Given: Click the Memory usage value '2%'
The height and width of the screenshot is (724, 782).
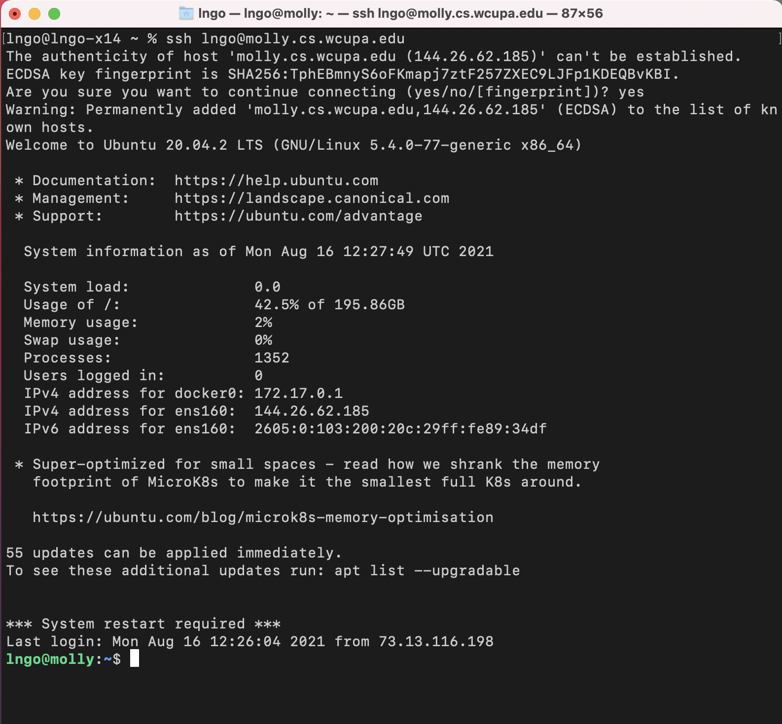Looking at the screenshot, I should coord(263,323).
